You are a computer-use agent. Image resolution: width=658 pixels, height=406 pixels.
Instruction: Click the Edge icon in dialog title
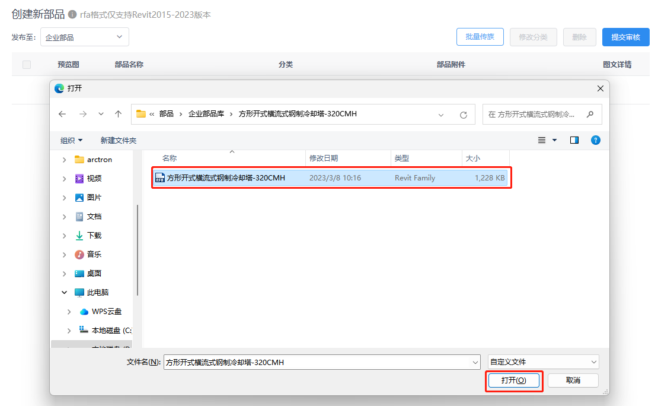tap(60, 88)
